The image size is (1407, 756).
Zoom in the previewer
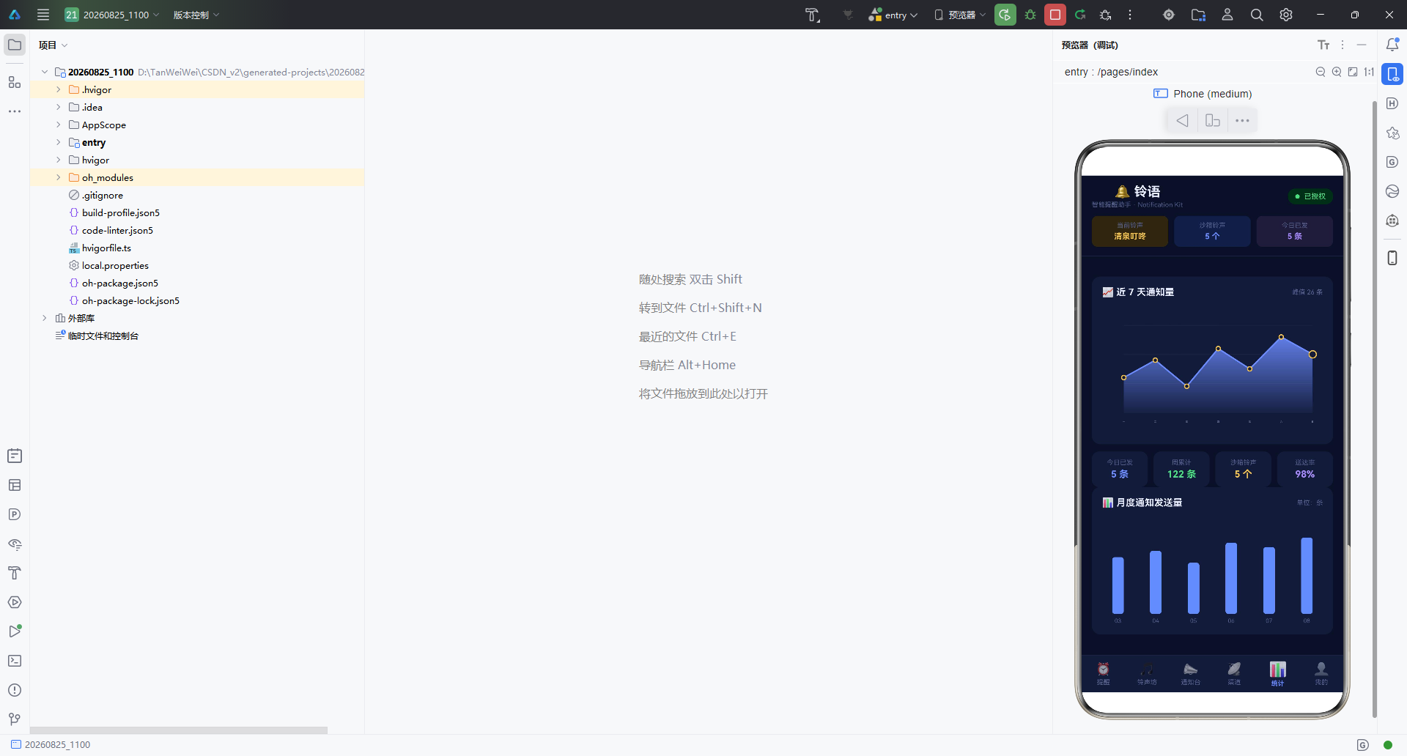1337,72
